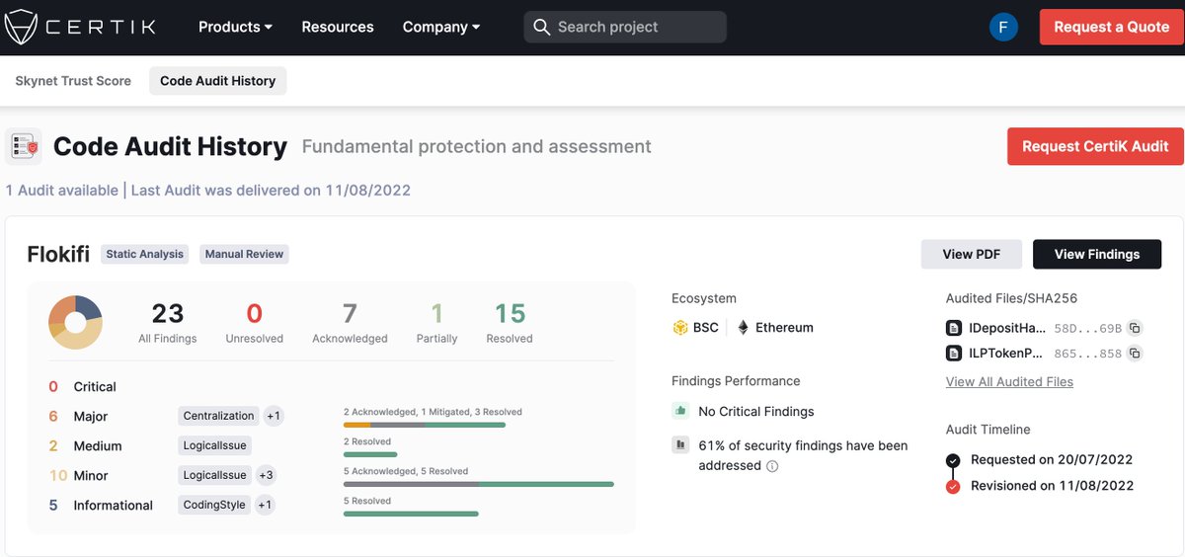Open the Products dropdown menu

click(235, 27)
